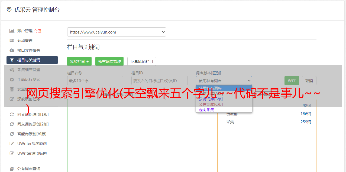Click the server icon for 站点管理

click(x=12, y=41)
